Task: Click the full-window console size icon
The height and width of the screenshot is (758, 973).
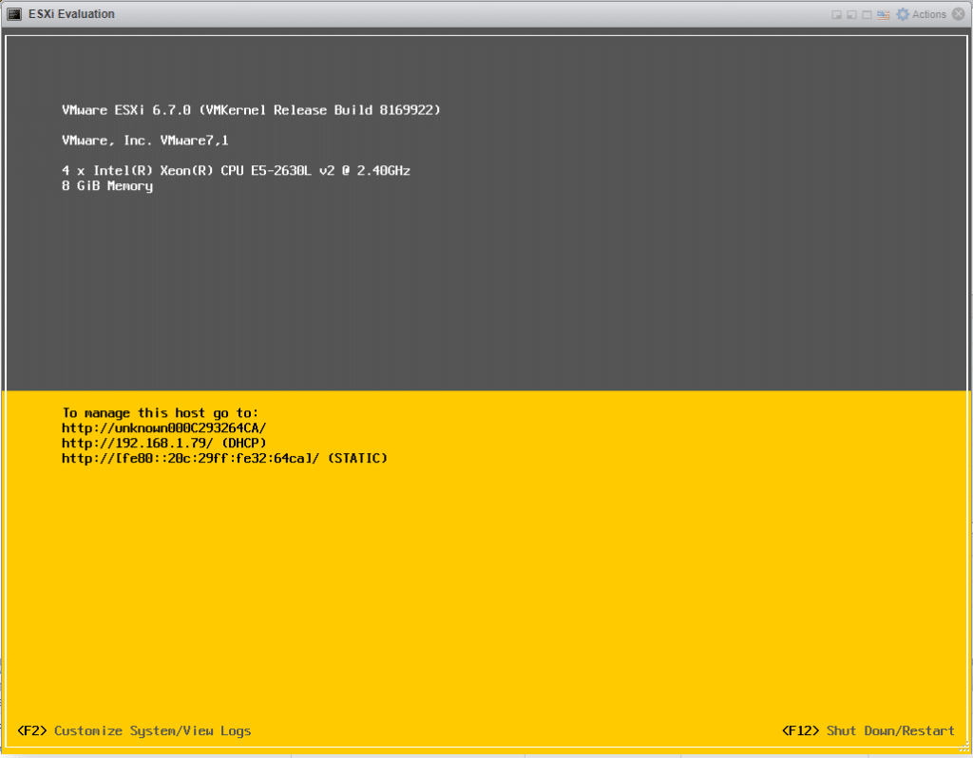Action: (867, 15)
